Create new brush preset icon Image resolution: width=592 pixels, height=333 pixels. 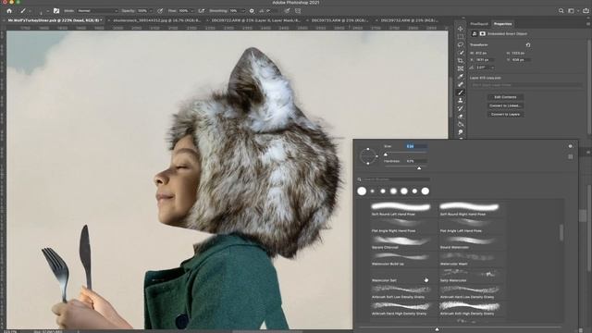tap(570, 156)
